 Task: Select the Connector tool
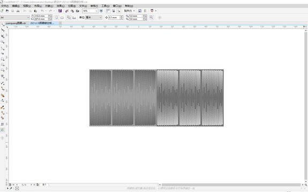click(x=2, y=89)
